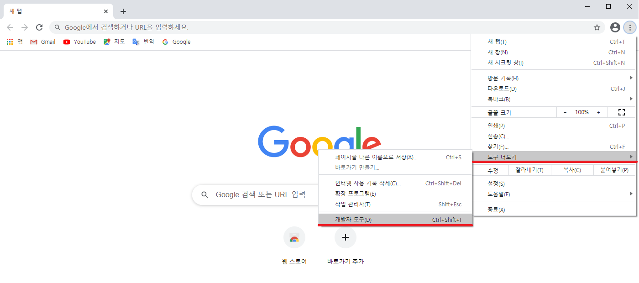Screen dimensions: 639x283
Task: Open the 앱 apps grid bookmark
Action: pos(15,42)
